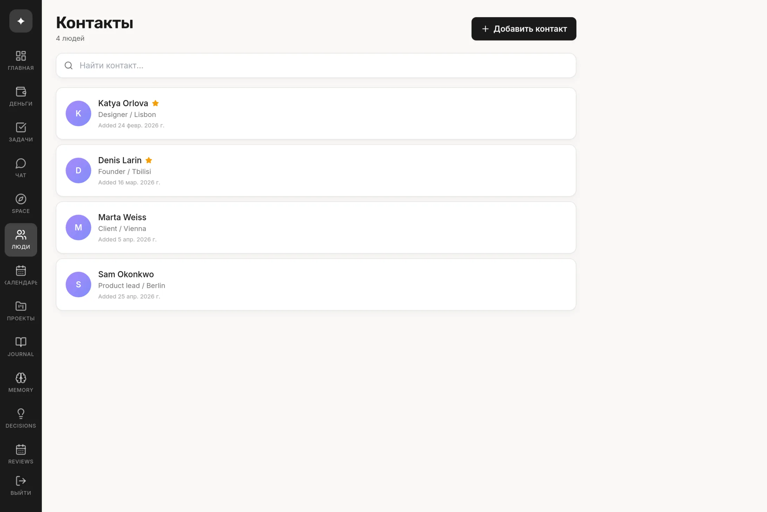Open the Главная dashboard icon
The height and width of the screenshot is (512, 767).
pos(21,56)
